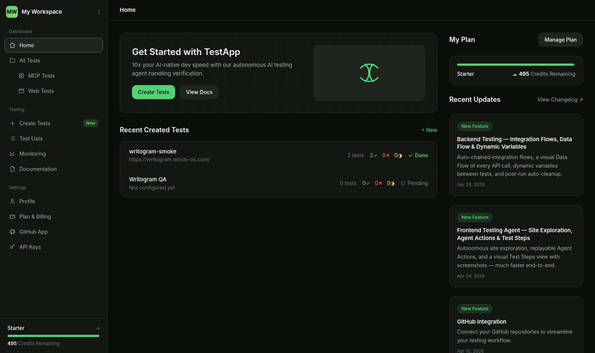Image resolution: width=595 pixels, height=353 pixels.
Task: Click the 0 tests label on Writogram QA
Action: click(x=348, y=183)
